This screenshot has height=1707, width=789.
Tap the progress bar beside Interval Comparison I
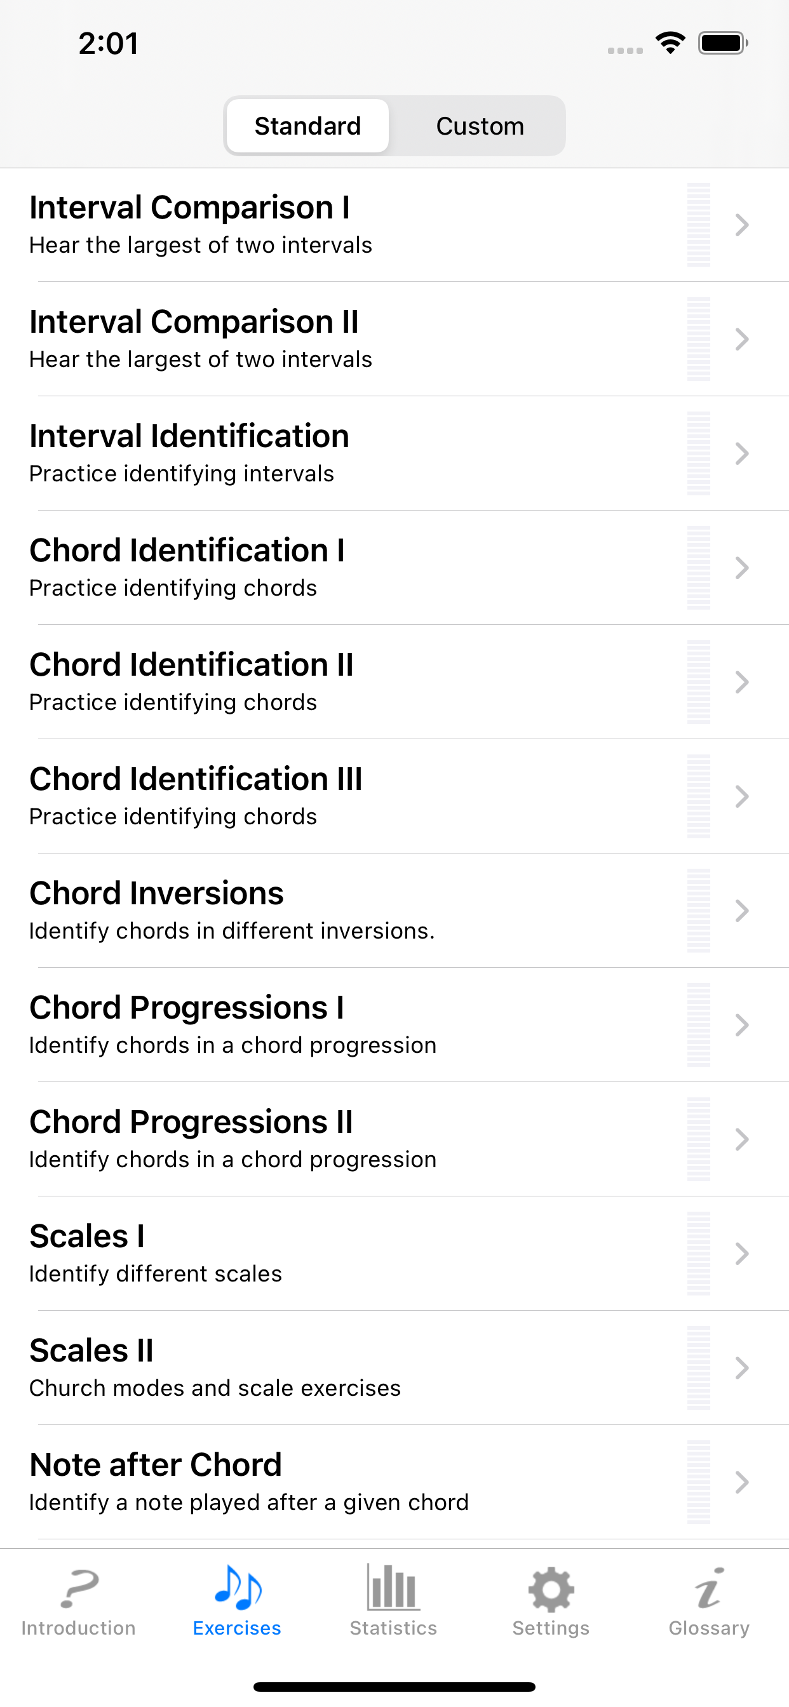(698, 225)
